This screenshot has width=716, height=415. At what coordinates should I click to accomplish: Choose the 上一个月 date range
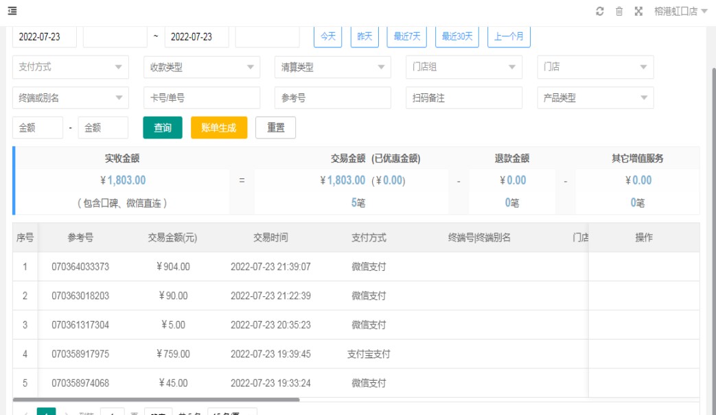point(509,37)
